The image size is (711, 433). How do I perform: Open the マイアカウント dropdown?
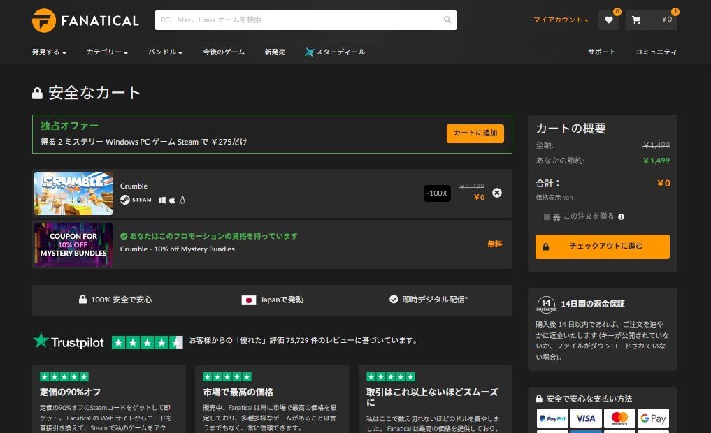click(561, 20)
